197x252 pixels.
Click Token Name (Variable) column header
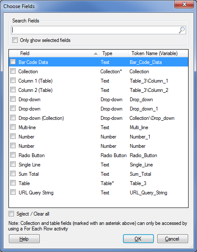(158, 53)
